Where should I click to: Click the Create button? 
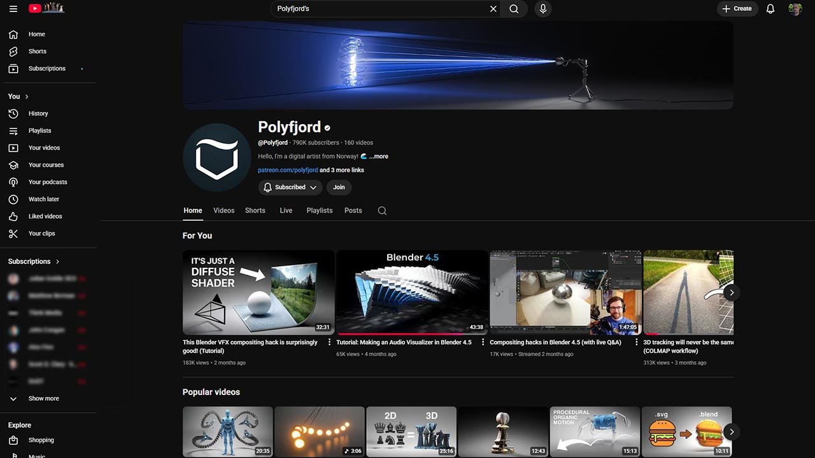pos(737,9)
